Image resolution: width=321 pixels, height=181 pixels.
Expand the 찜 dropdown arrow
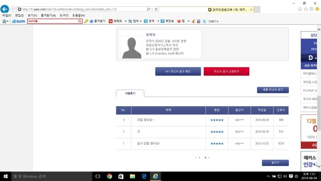pos(188,21)
